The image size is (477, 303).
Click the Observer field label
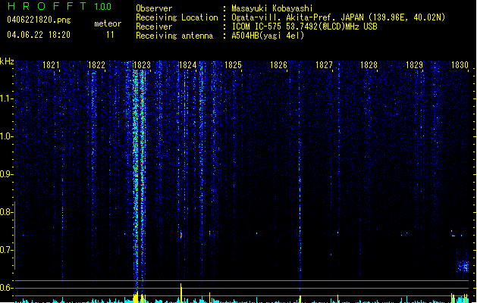tap(154, 8)
